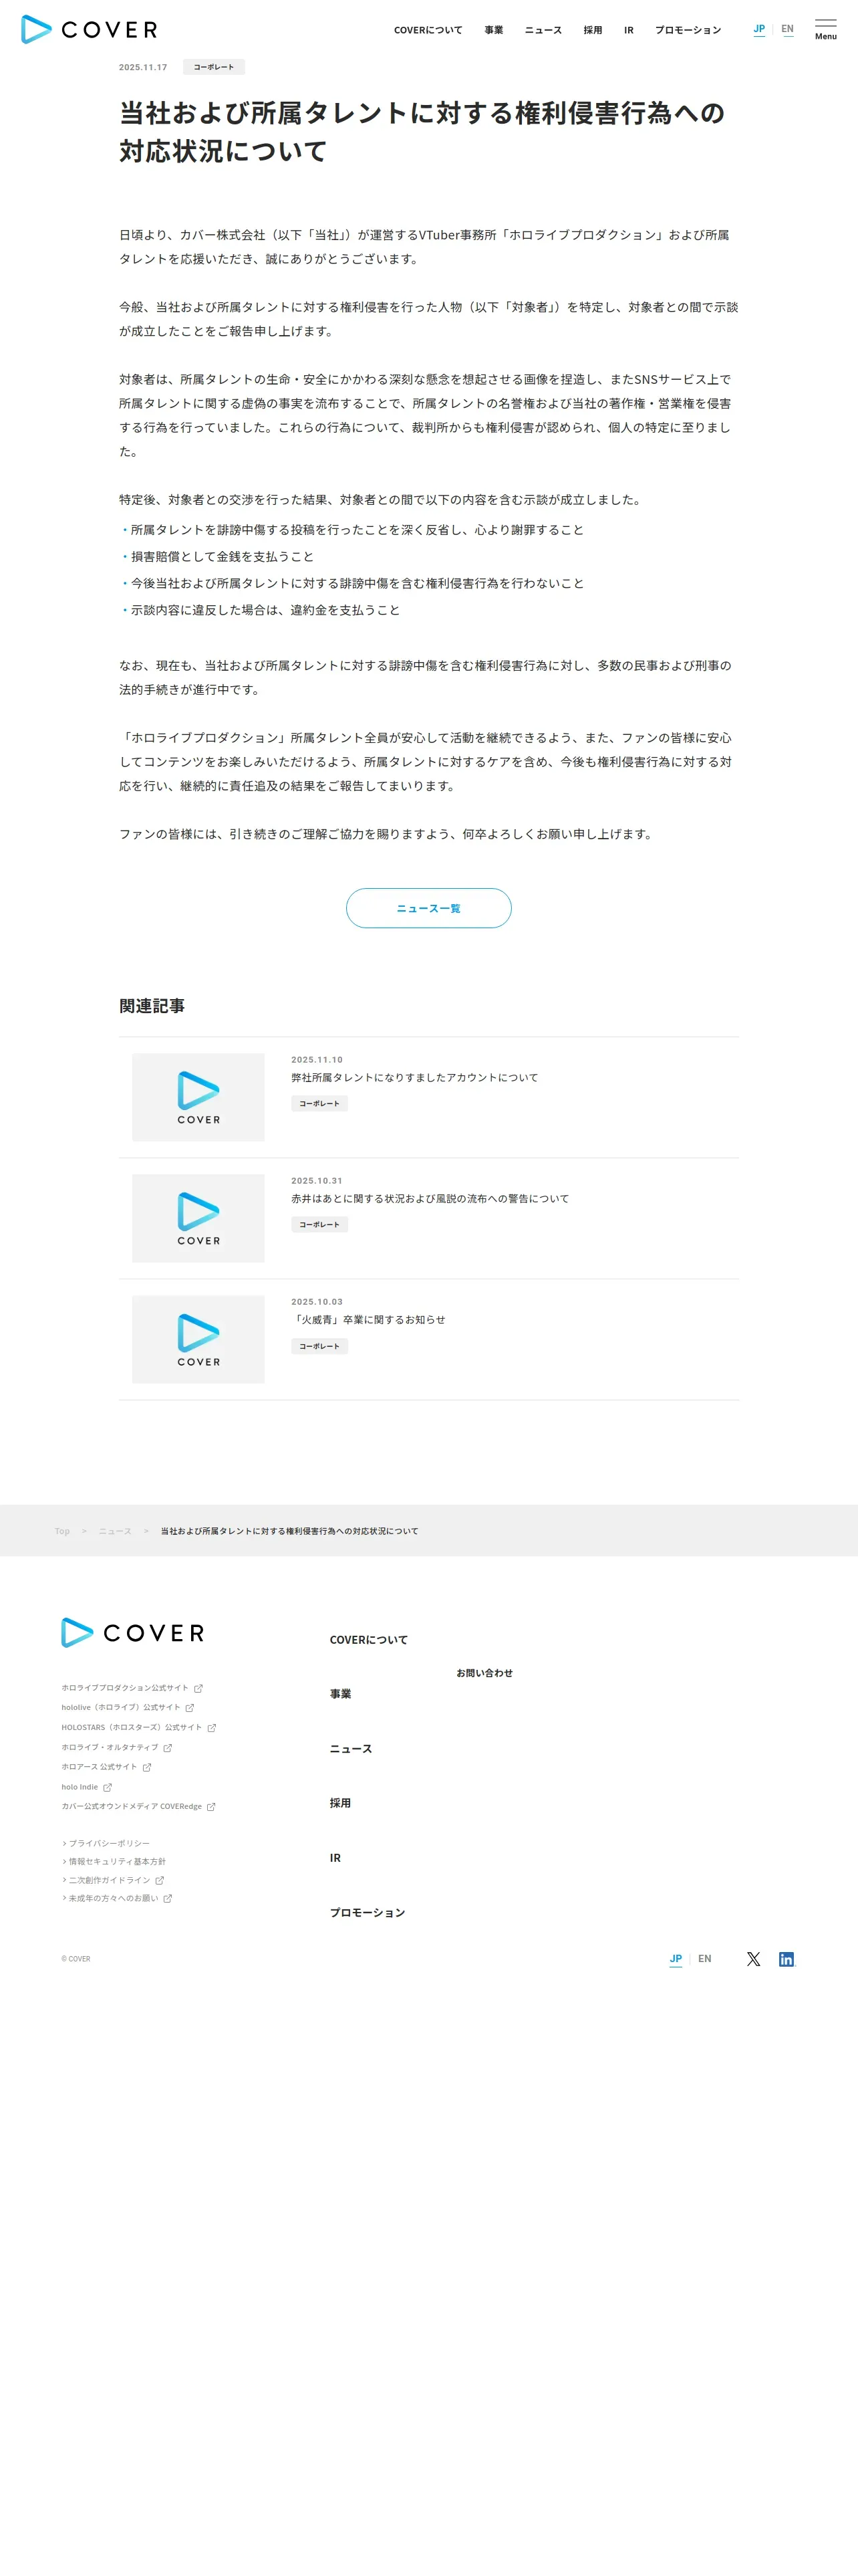
Task: Open the X (Twitter) icon in footer
Action: 754,1959
